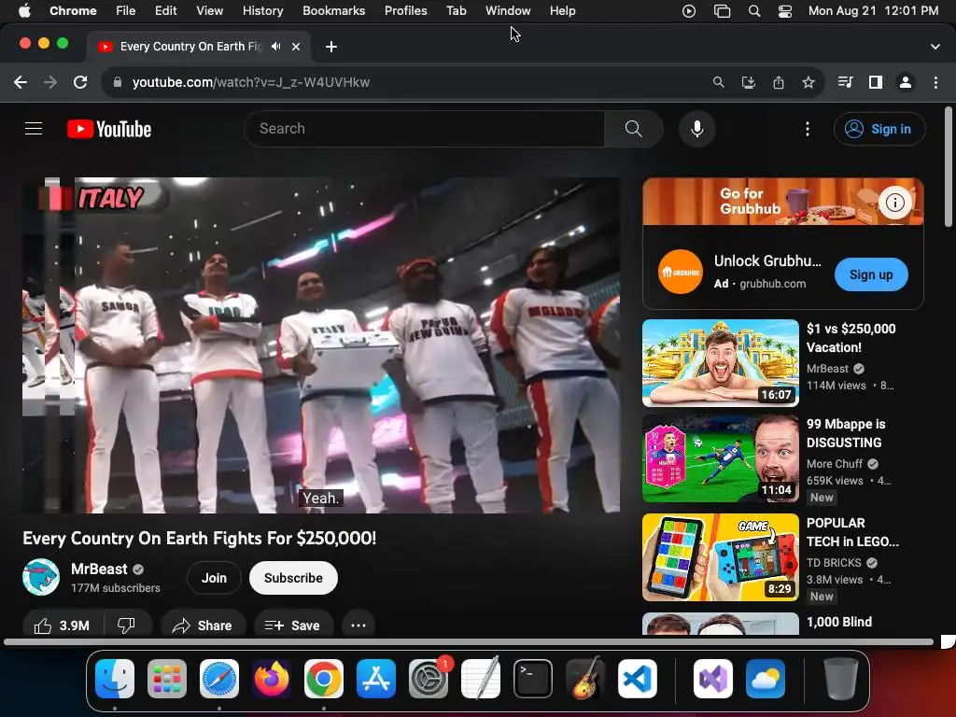The height and width of the screenshot is (717, 956).
Task: Open a new Chrome tab
Action: (x=331, y=47)
